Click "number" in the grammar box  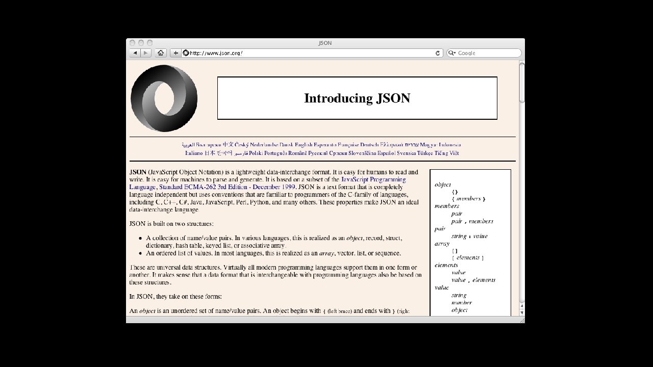point(462,302)
